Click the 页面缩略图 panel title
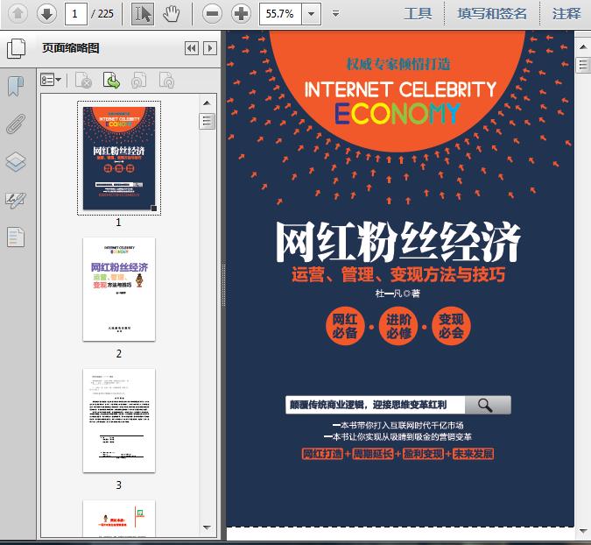Image resolution: width=591 pixels, height=545 pixels. click(x=71, y=48)
